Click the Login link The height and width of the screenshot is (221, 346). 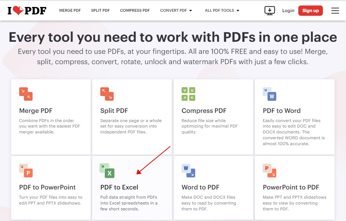click(x=288, y=11)
